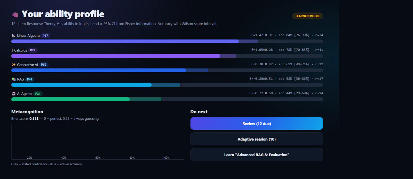The height and width of the screenshot is (179, 413).
Task: Click the Linear Algebra stats text n=34
Action: click(x=319, y=35)
